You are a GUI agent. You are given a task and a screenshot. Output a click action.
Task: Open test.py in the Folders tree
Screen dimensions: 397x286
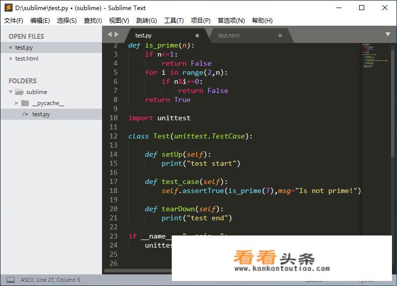51,114
